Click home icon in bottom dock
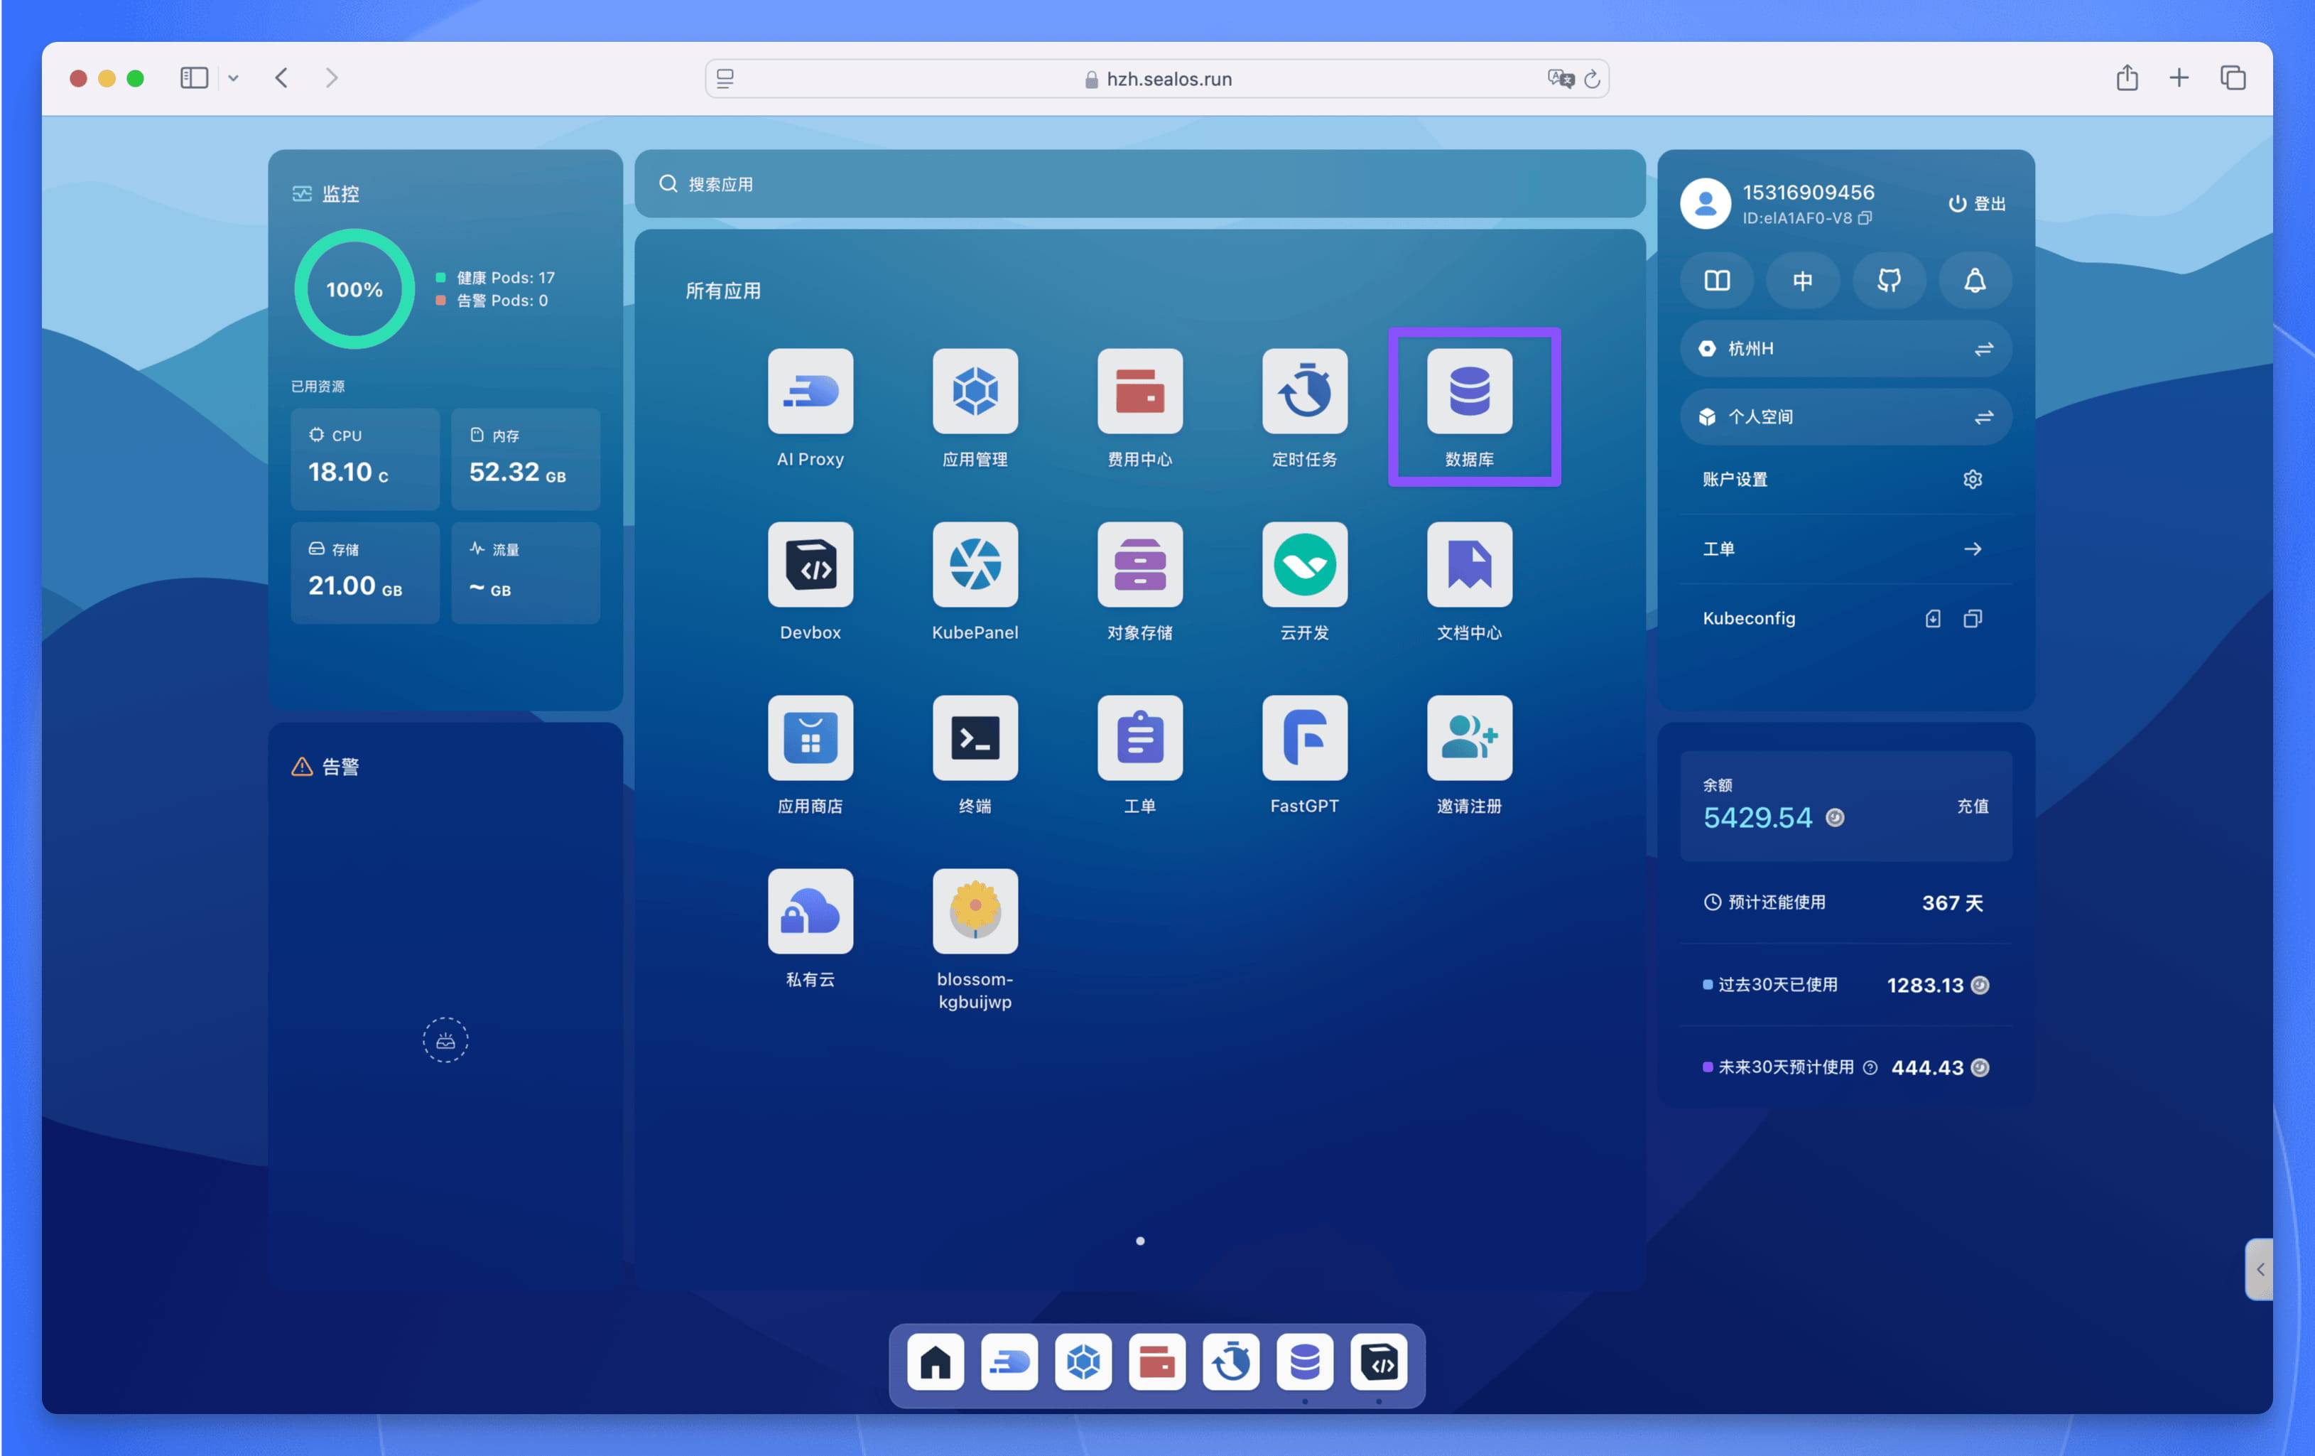 pos(935,1361)
